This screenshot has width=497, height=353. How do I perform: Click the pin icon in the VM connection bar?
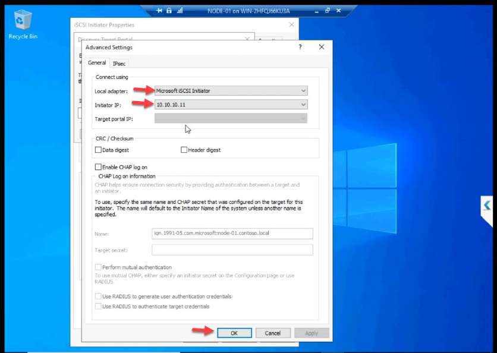[x=159, y=11]
